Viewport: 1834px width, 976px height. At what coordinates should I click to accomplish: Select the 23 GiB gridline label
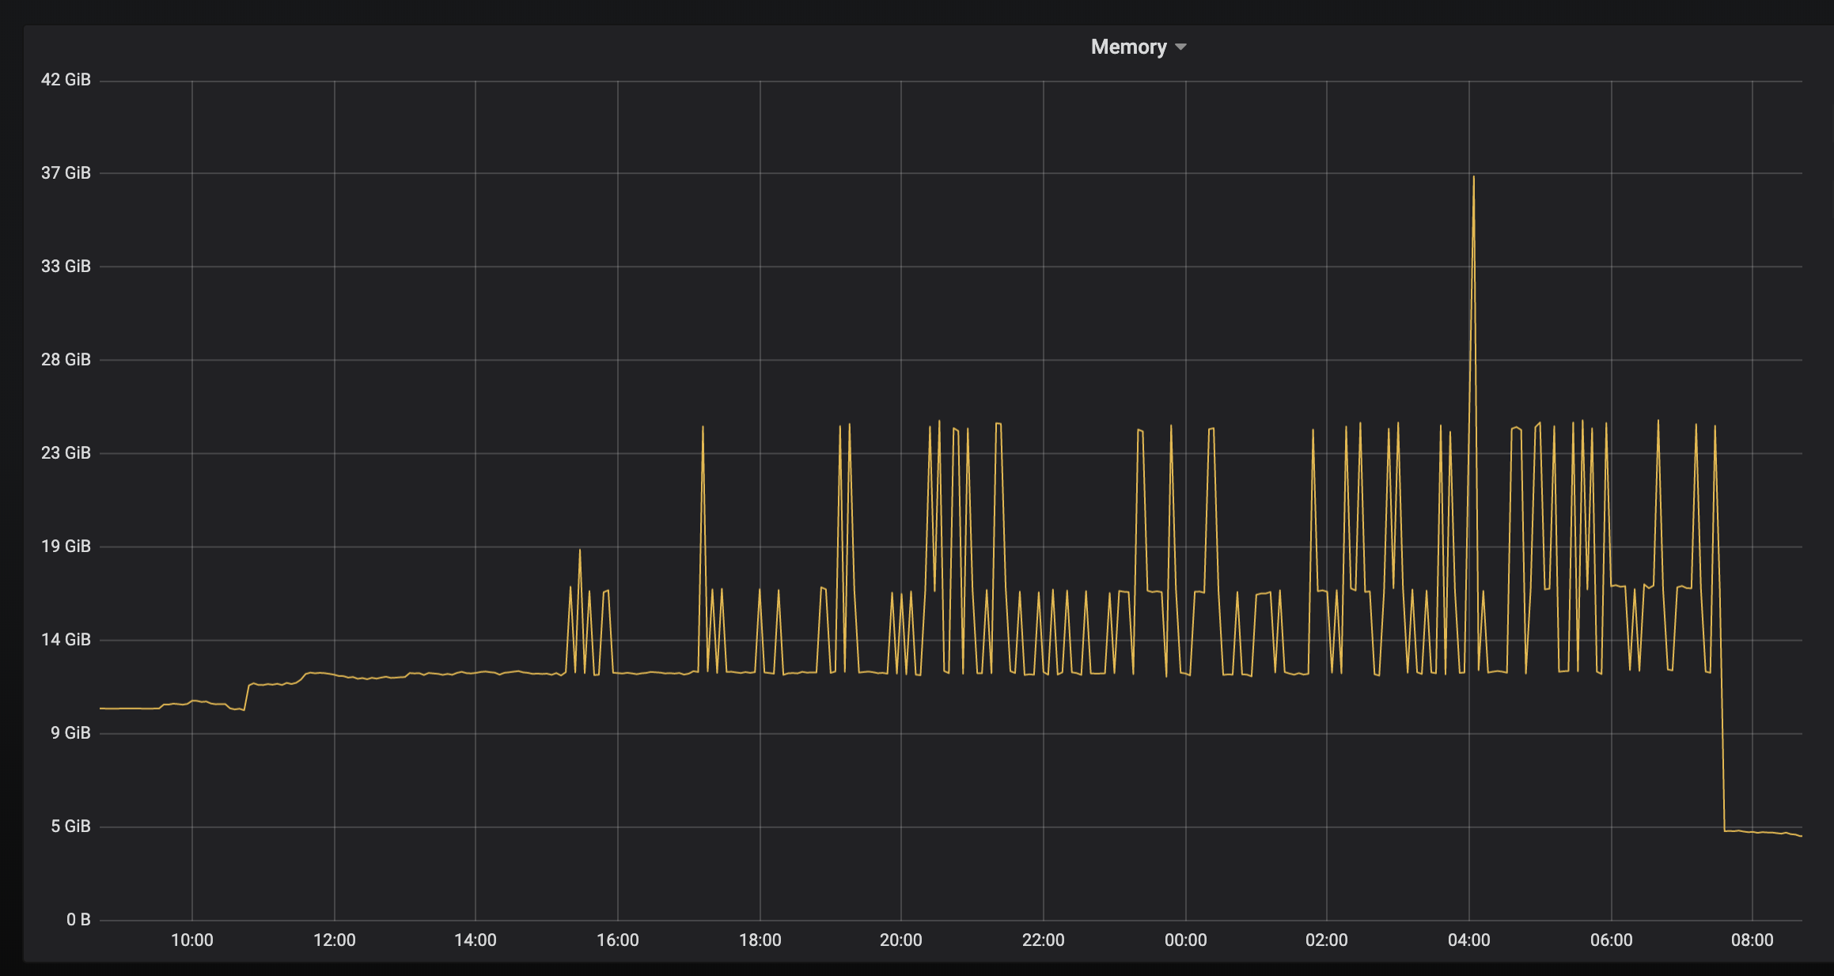66,452
